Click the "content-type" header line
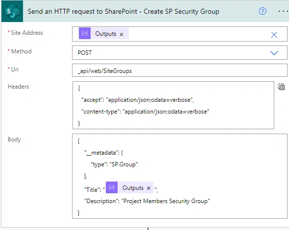This screenshot has height=230, width=289. pos(145,112)
